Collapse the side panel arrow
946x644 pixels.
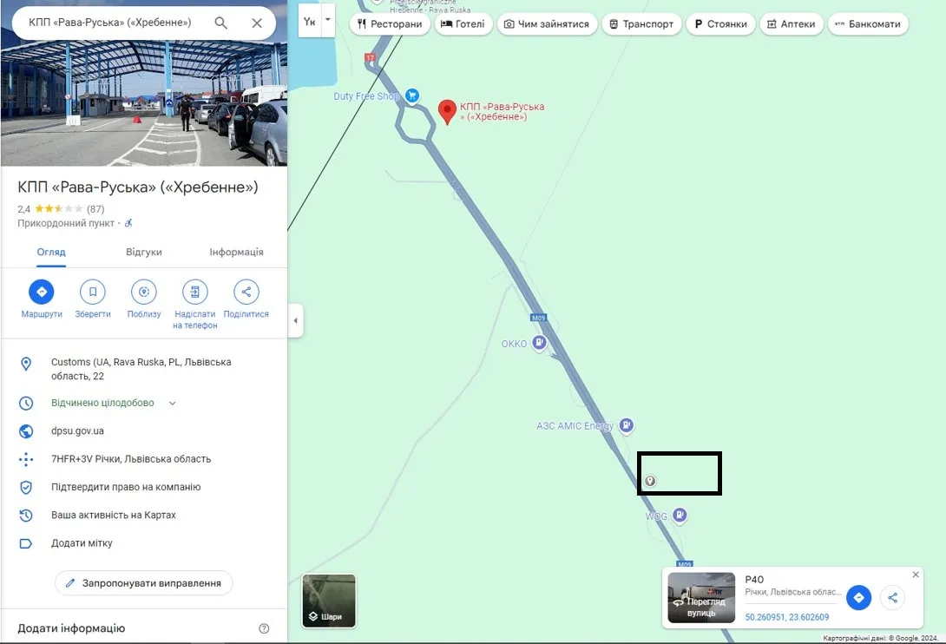click(296, 320)
